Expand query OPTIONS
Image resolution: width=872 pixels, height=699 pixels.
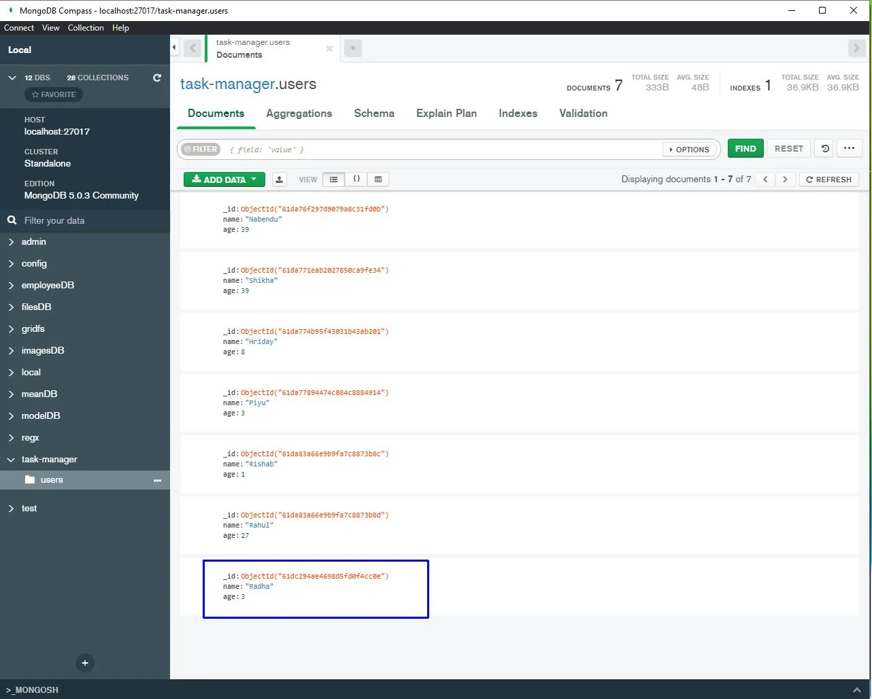690,150
